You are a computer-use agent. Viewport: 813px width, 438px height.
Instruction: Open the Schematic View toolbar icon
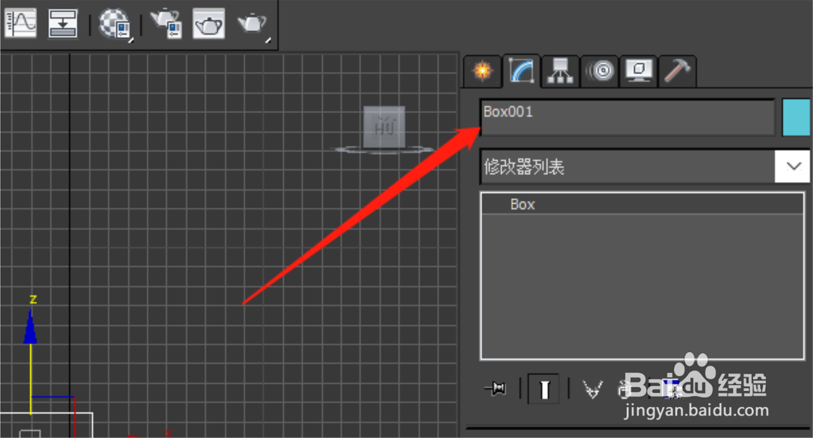(63, 23)
